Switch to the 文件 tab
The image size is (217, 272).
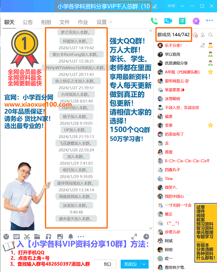click(x=65, y=22)
